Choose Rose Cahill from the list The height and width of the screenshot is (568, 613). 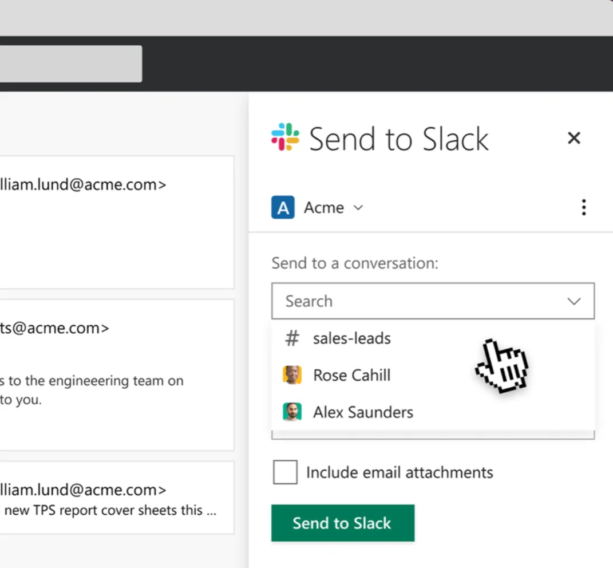(x=351, y=375)
